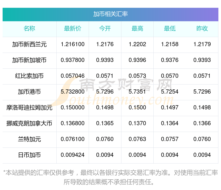Viewport: 221px width, 190px height.
Task: Click latest price 1.216100
Action: 73,44
